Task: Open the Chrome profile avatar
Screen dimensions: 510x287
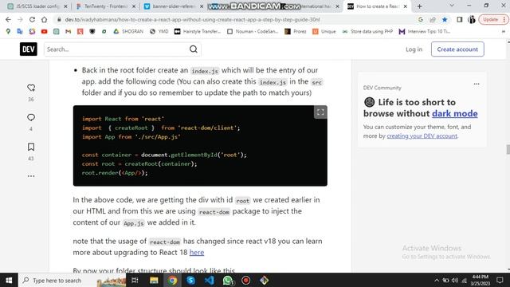Action: click(471, 19)
